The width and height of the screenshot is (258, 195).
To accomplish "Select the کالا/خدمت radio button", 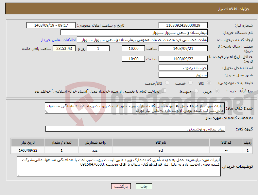I will 167,83.
